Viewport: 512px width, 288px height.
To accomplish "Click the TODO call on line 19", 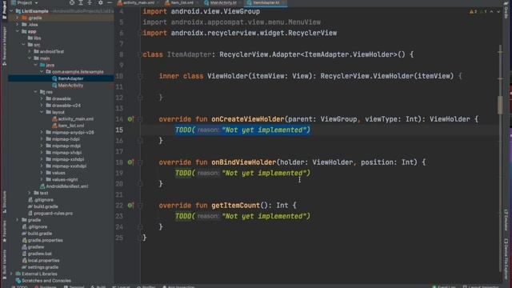I will pos(242,173).
